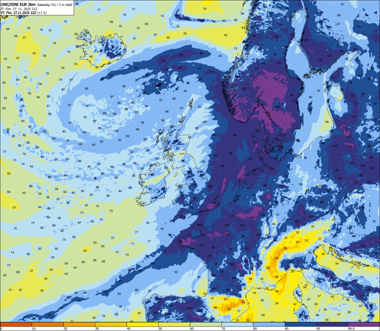This screenshot has width=380, height=331.
Task: Click the legend tick label 99.9
Action: pyautogui.click(x=351, y=329)
